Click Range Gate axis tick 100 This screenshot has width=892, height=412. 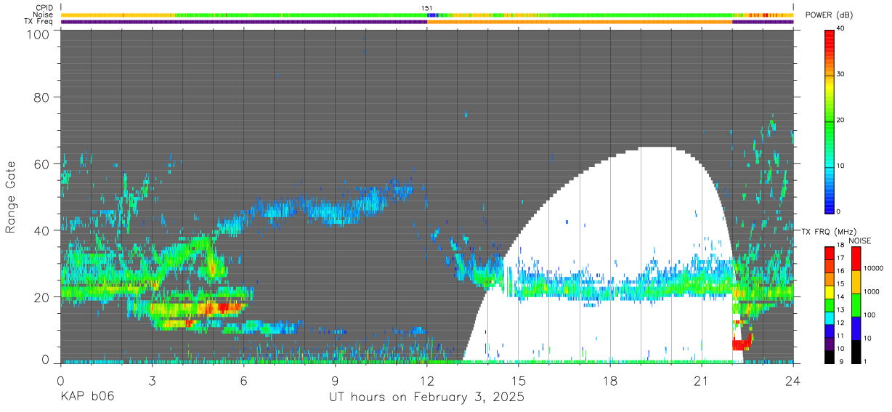pyautogui.click(x=36, y=34)
